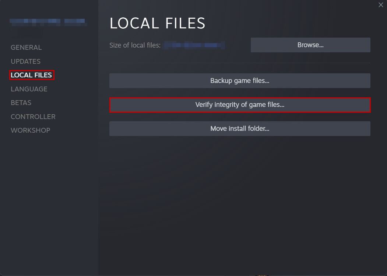The image size is (387, 276).
Task: Back up the installed game files
Action: 239,80
